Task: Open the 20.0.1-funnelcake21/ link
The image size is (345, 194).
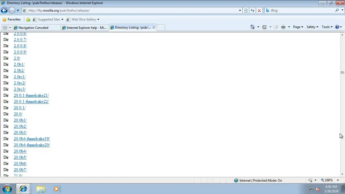Action: pos(31,95)
